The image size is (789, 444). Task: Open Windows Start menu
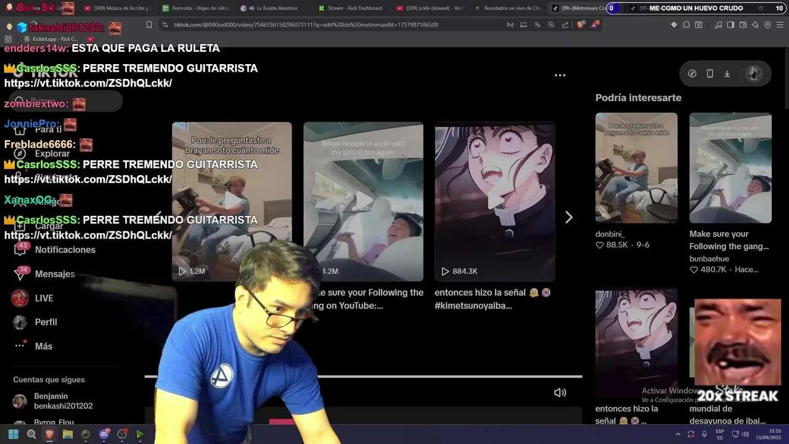coord(14,434)
